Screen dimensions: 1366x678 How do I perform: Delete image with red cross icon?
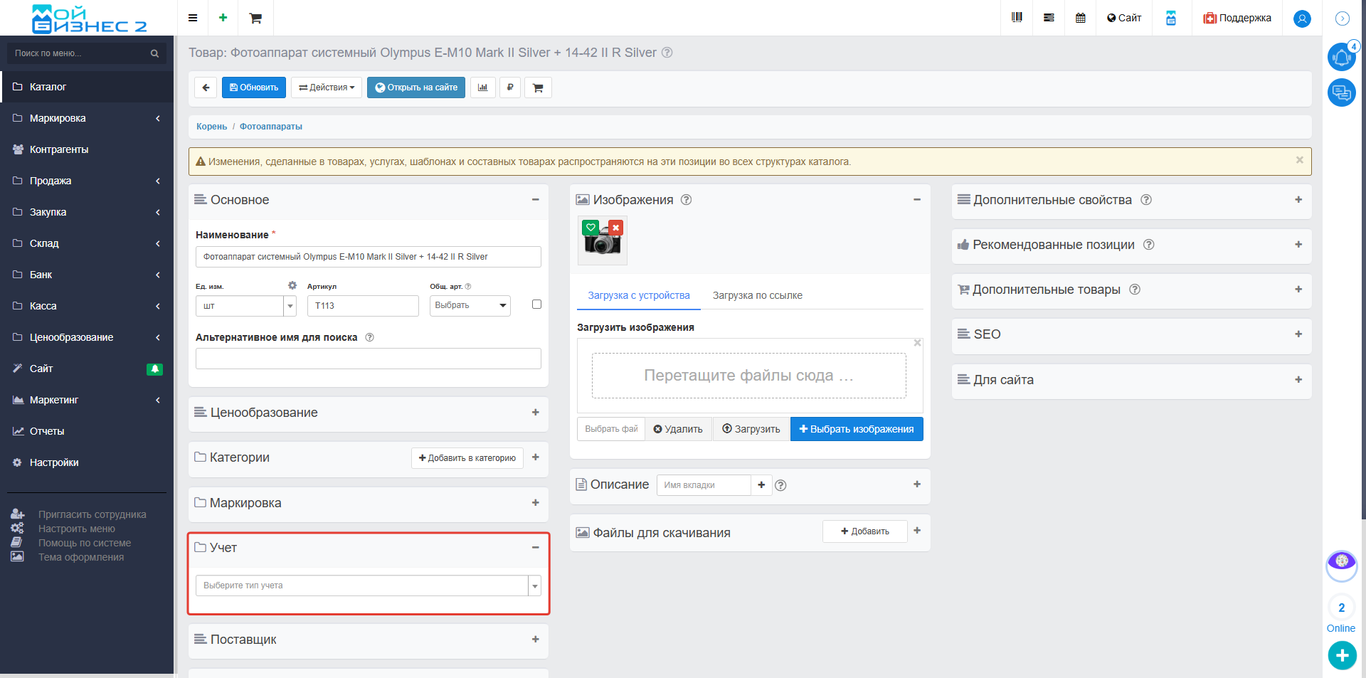coord(615,228)
